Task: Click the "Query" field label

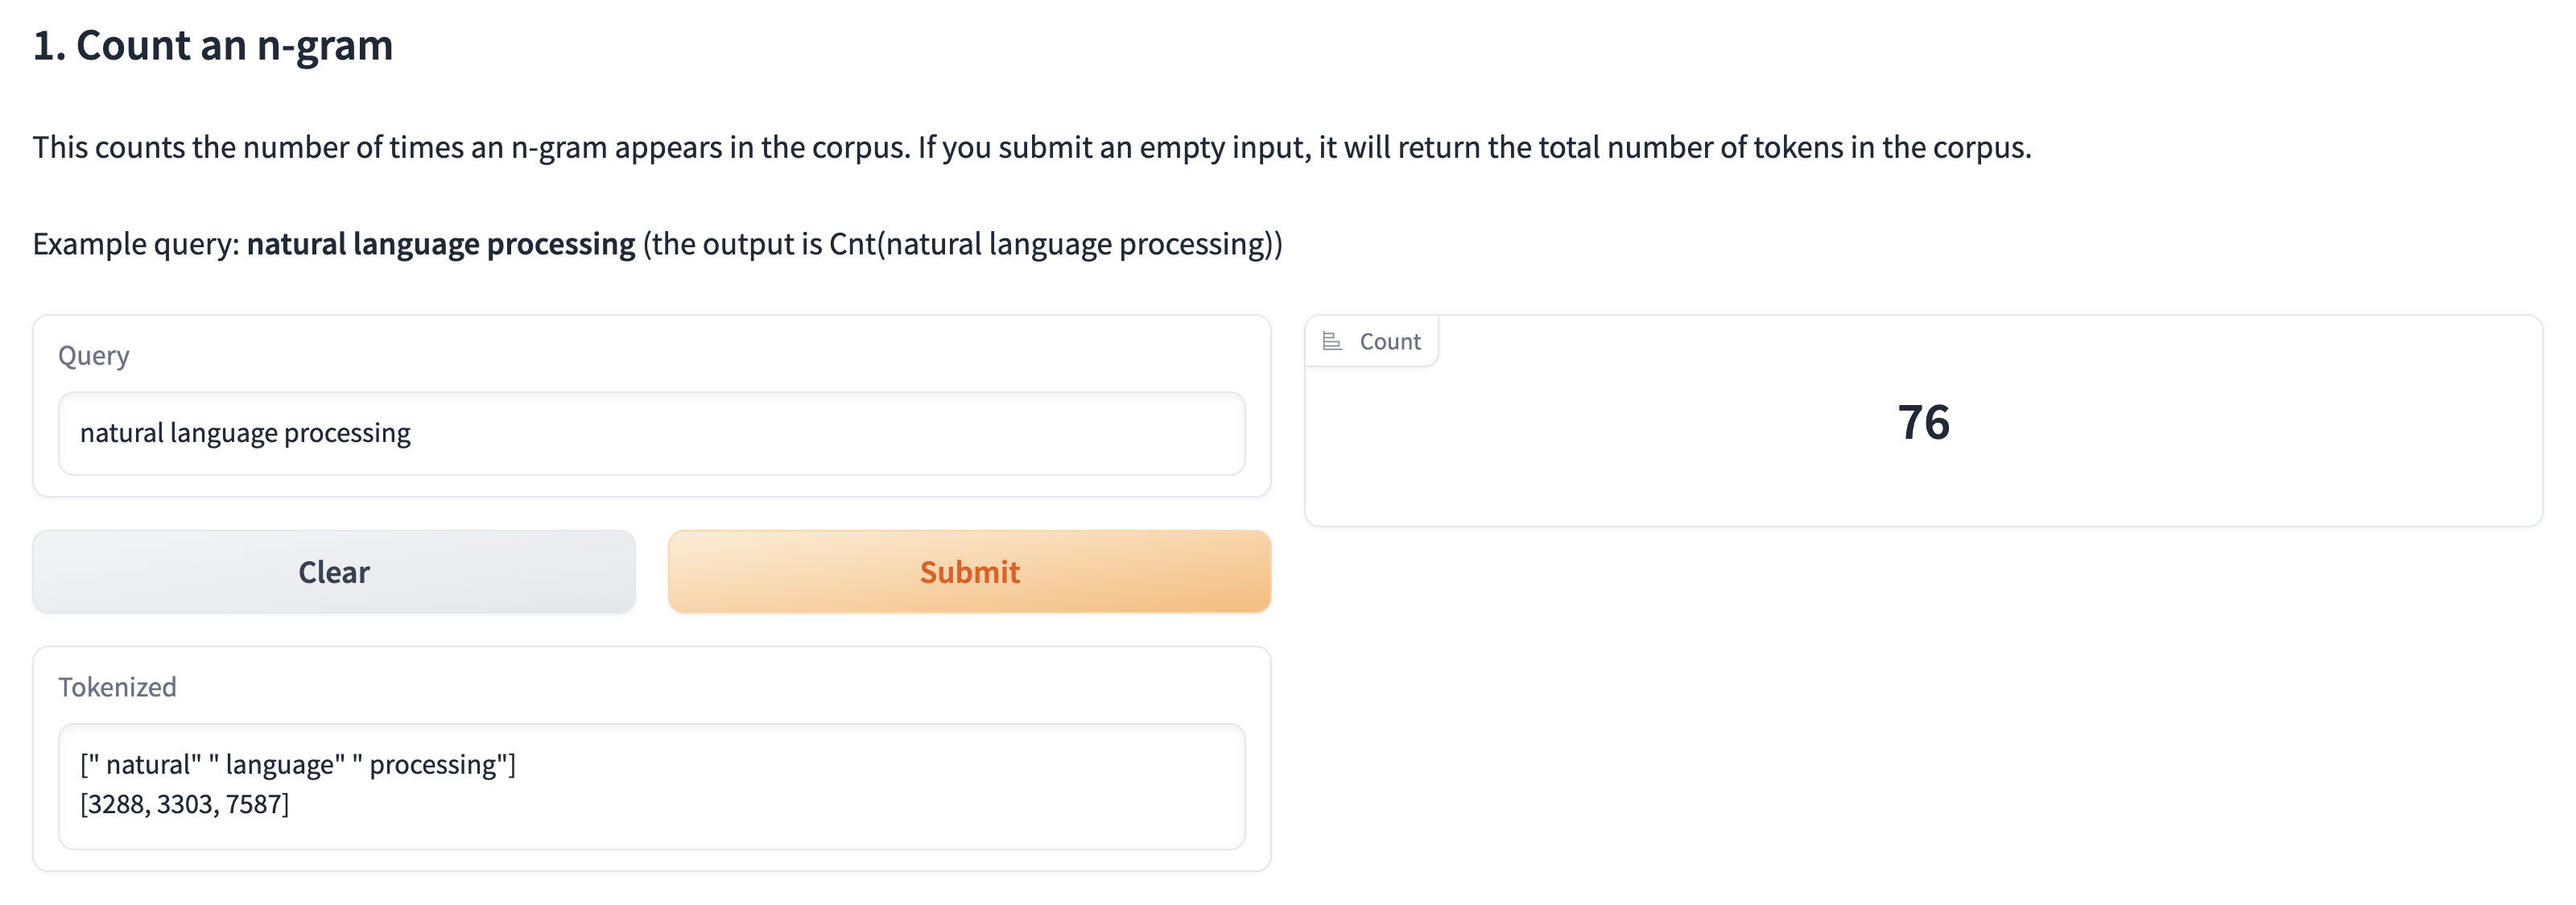Action: (x=94, y=356)
